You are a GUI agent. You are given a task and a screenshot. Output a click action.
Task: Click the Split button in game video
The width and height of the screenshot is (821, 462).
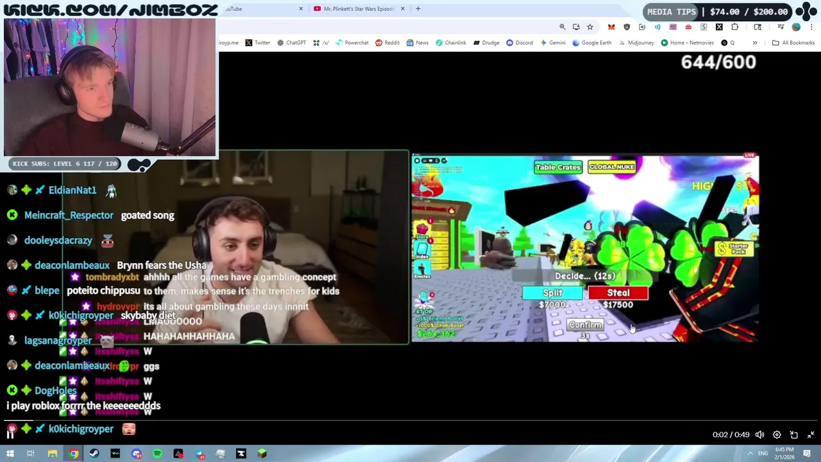(x=553, y=293)
